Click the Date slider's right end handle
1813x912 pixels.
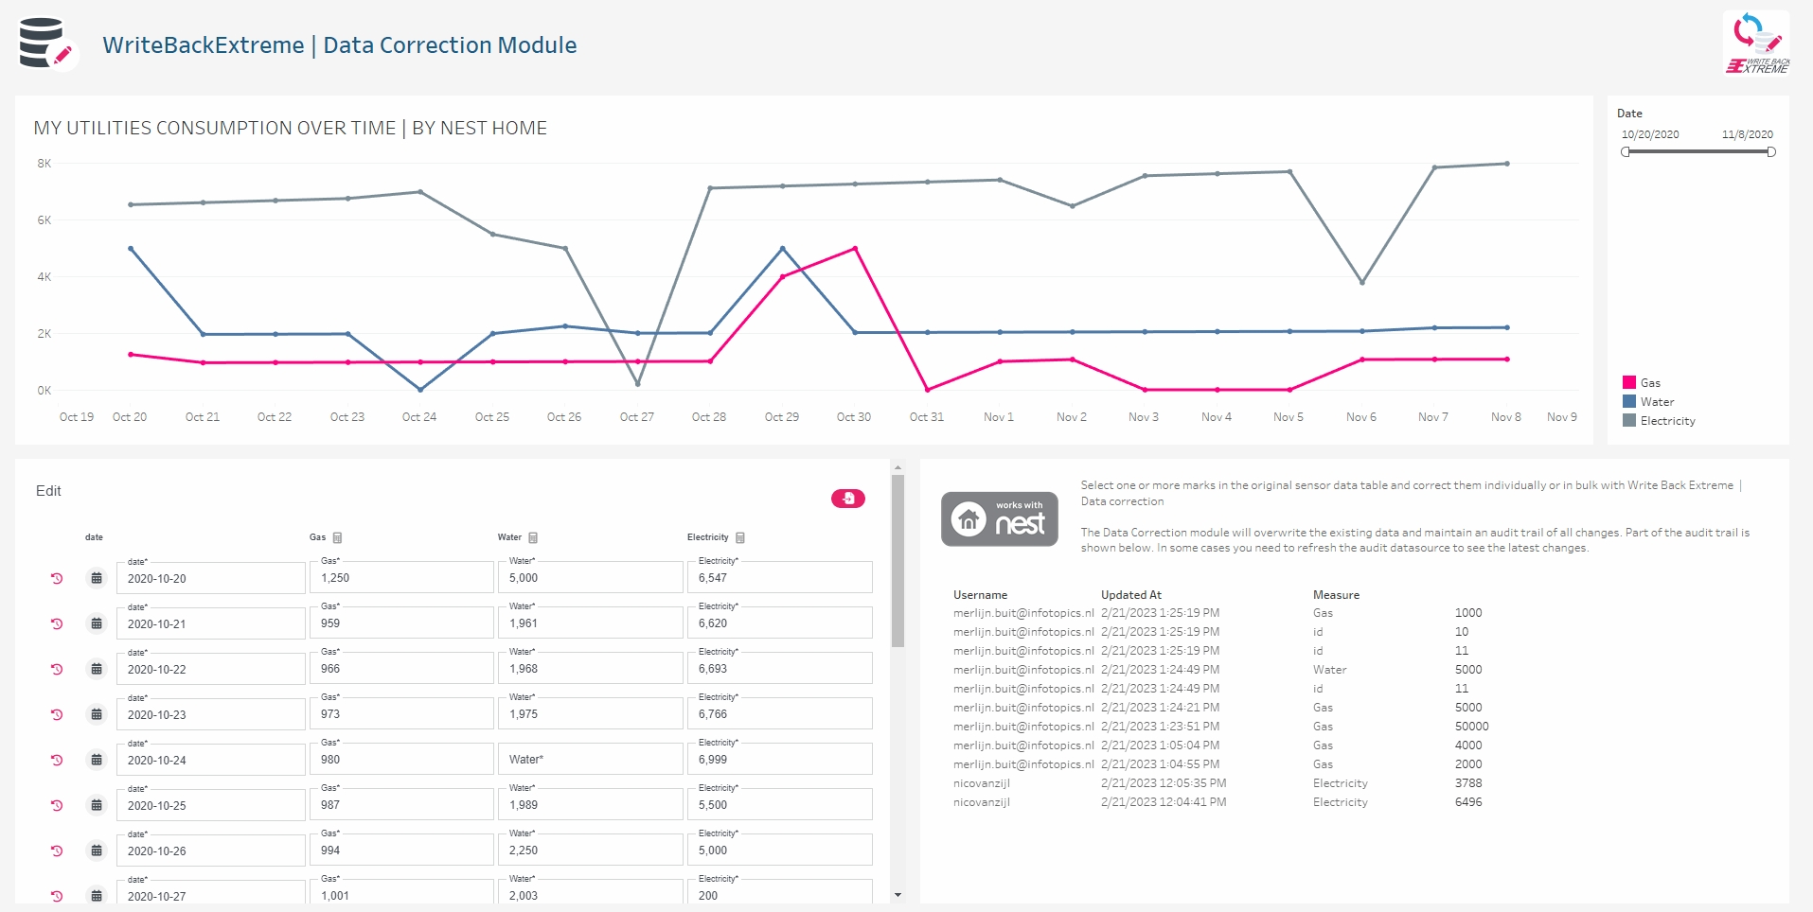tap(1770, 151)
